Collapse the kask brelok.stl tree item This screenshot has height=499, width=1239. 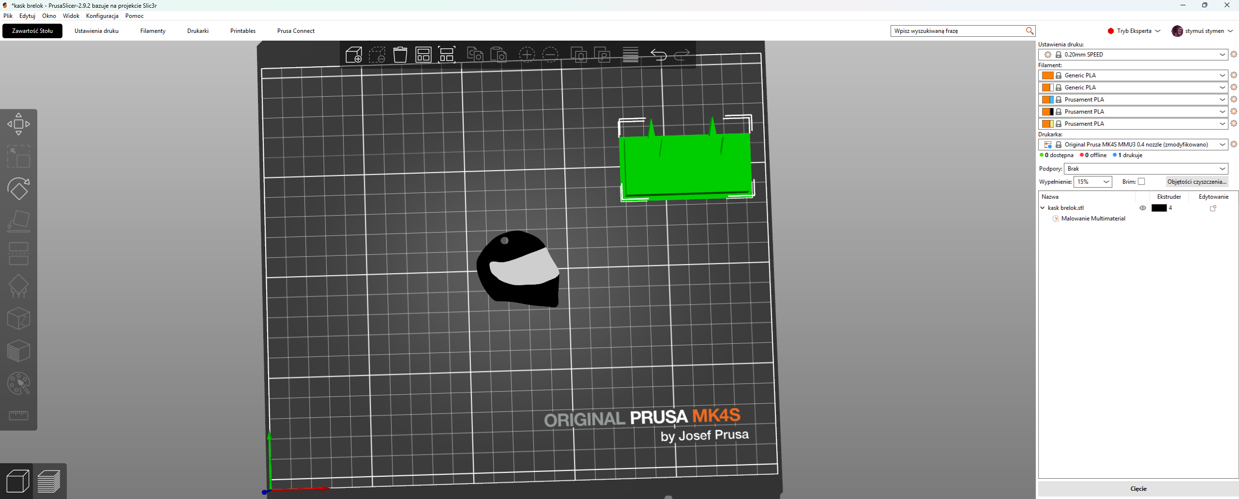[x=1043, y=208]
